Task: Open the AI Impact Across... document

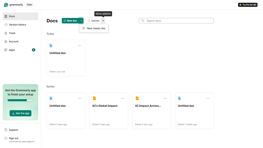Action: 152,111
